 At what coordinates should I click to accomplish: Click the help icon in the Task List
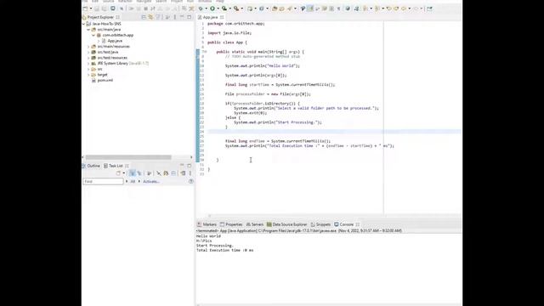191,181
